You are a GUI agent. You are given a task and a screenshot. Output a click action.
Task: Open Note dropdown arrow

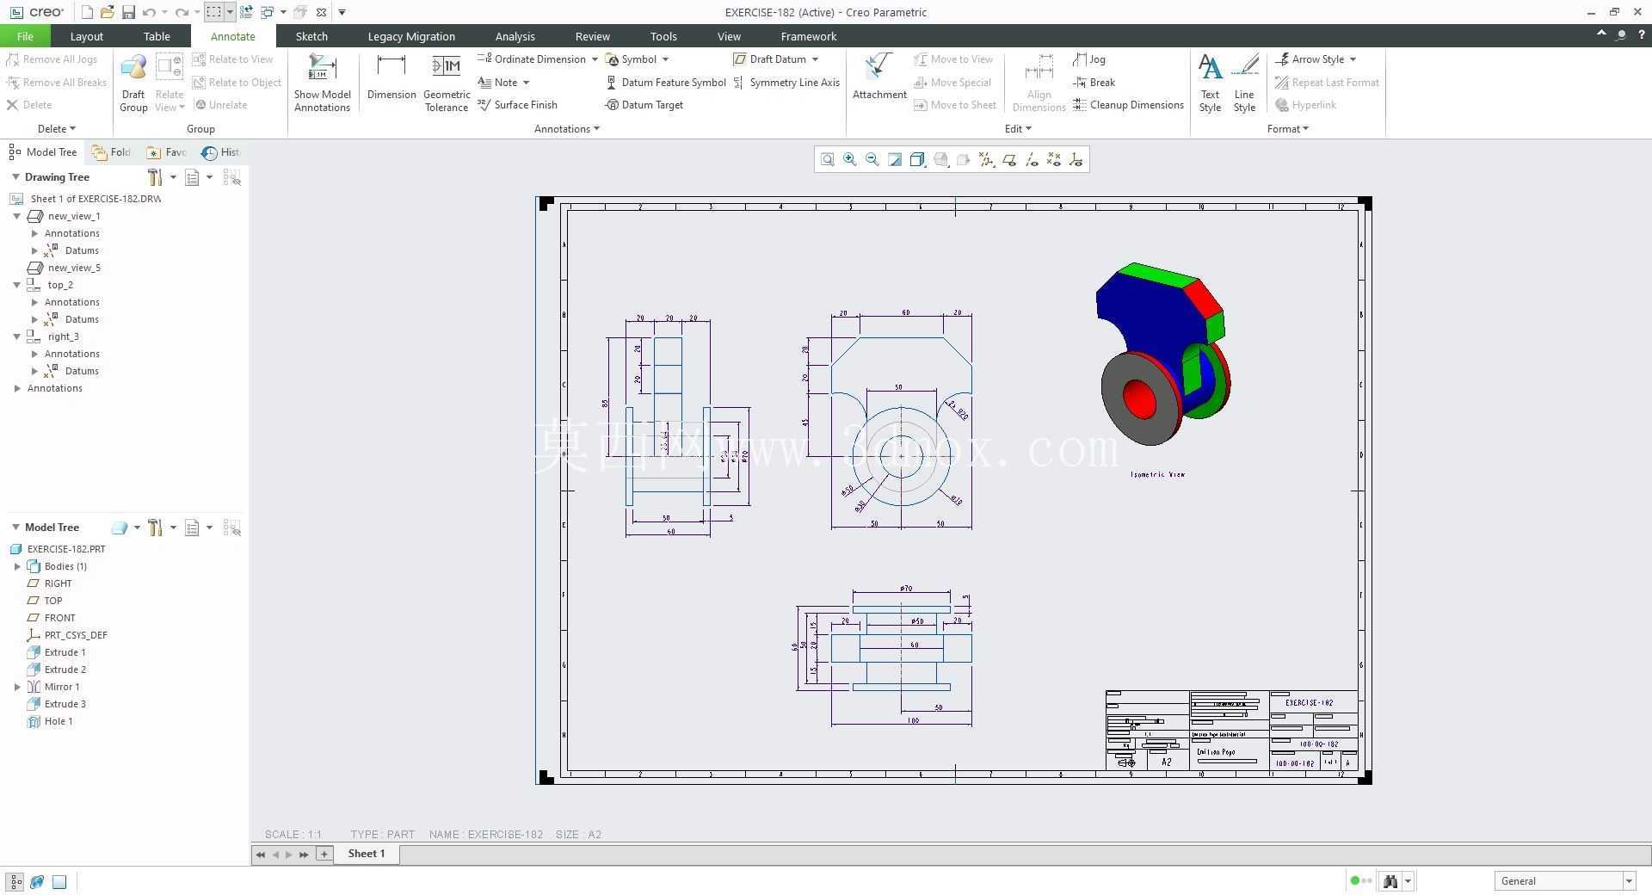point(526,83)
